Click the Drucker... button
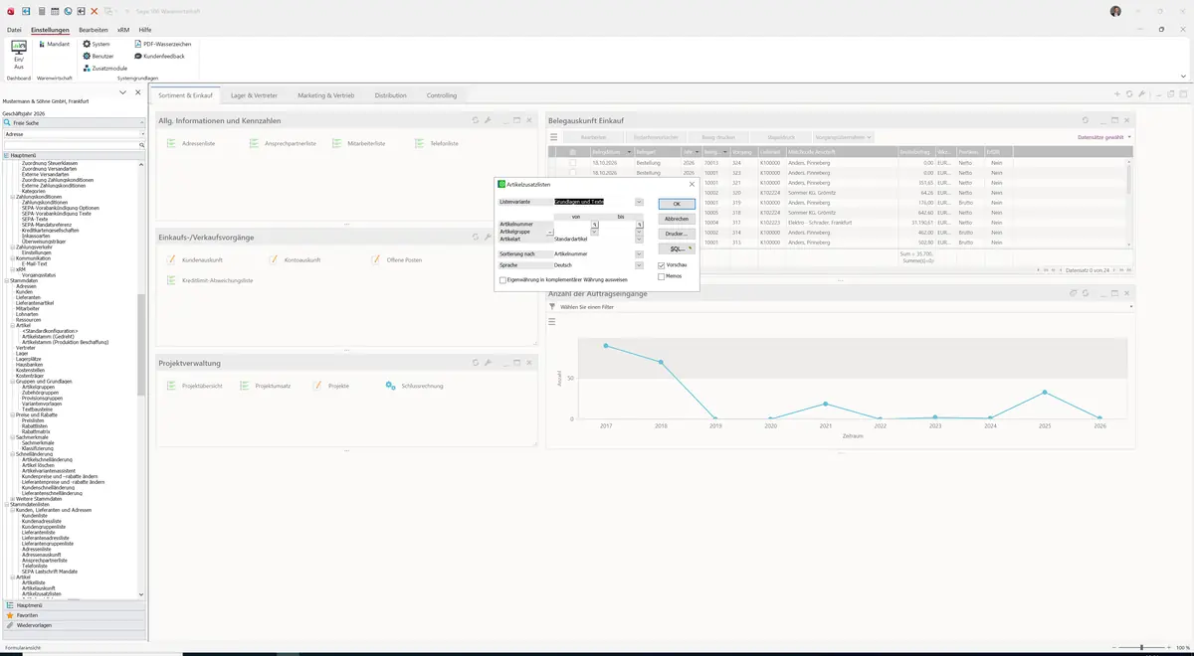Viewport: 1194px width, 656px height. [677, 234]
